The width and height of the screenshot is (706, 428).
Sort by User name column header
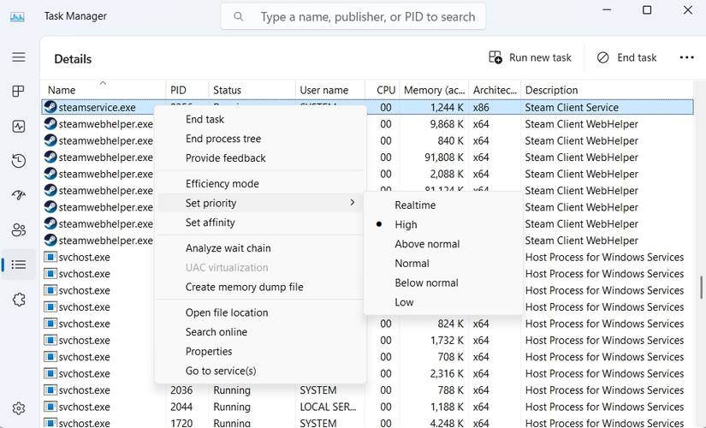(x=330, y=90)
